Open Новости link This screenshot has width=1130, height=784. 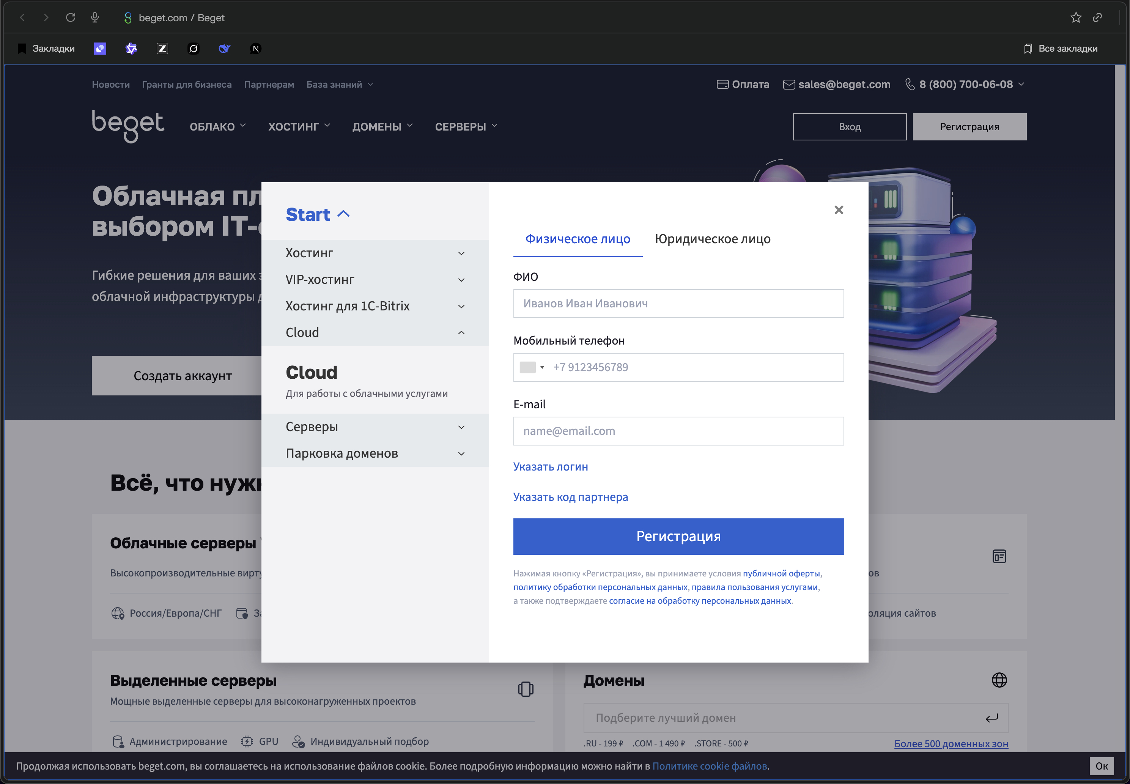click(111, 85)
